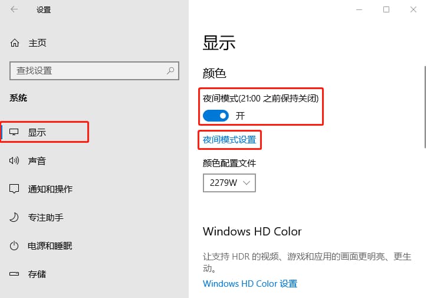Open the 专注助手 settings page

tap(45, 217)
